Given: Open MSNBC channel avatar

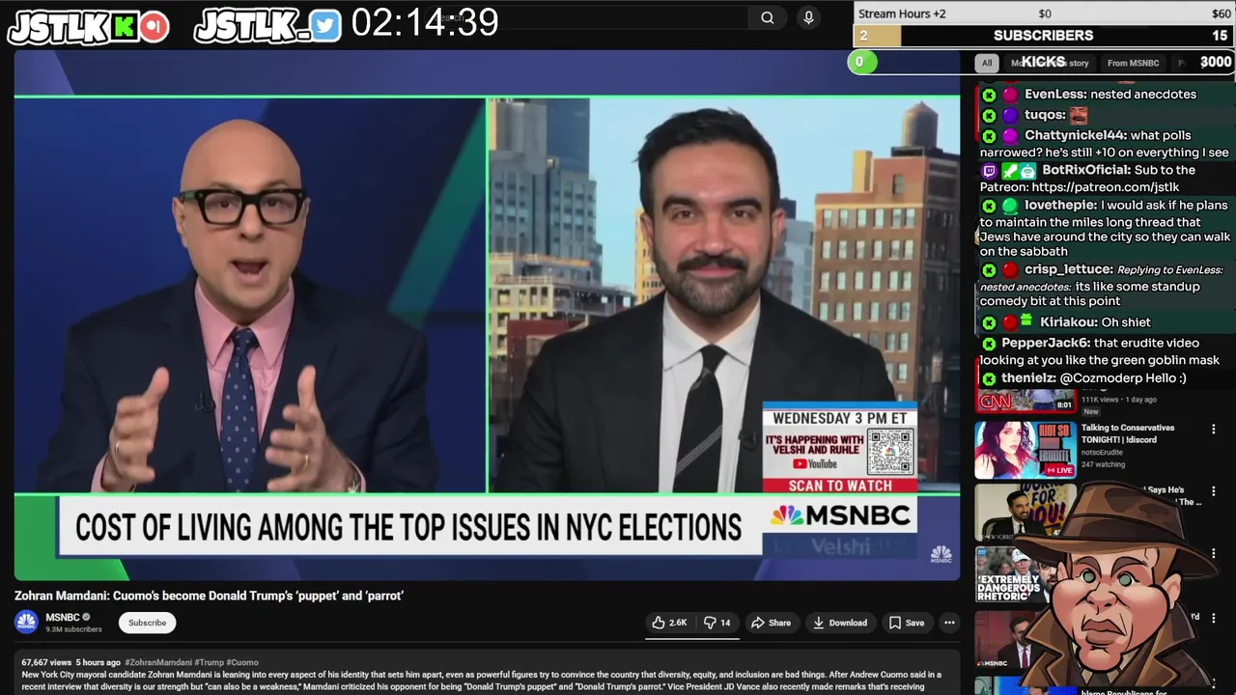Looking at the screenshot, I should click(26, 623).
